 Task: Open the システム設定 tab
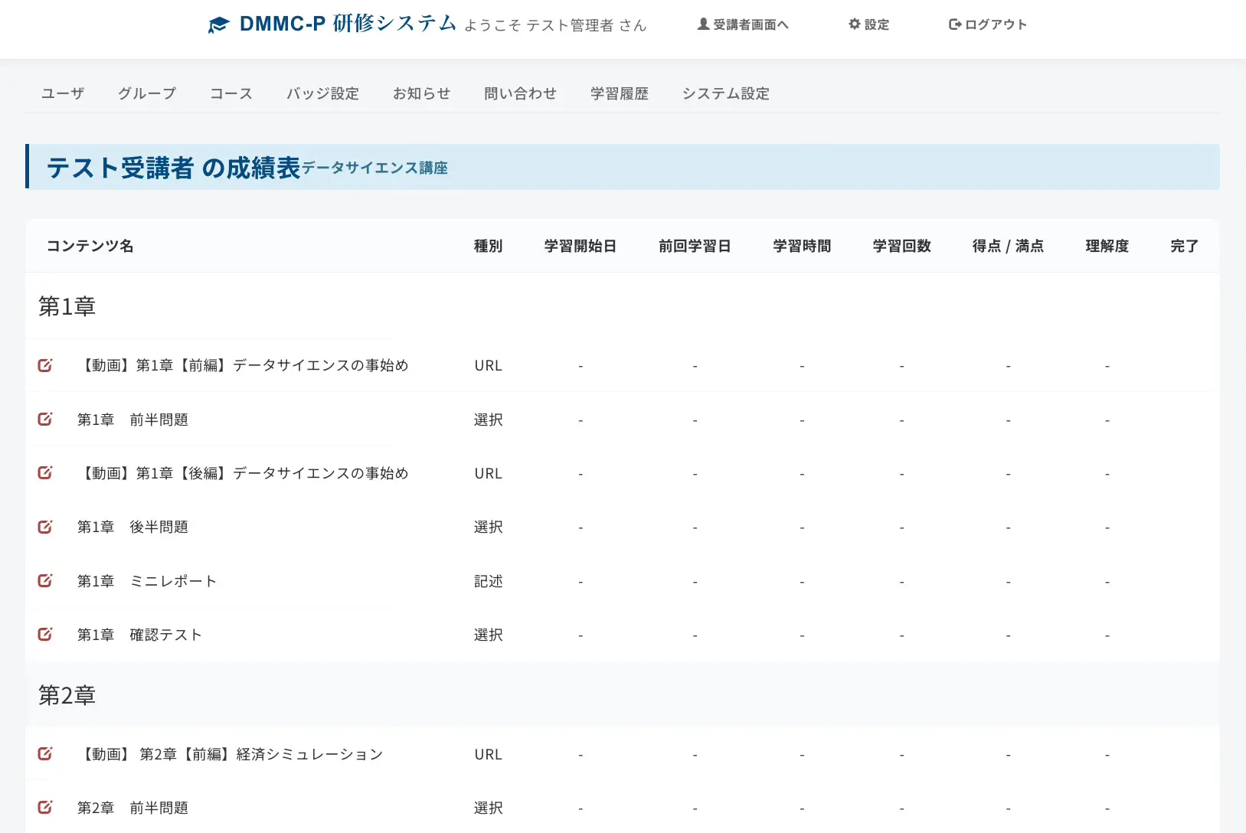725,93
